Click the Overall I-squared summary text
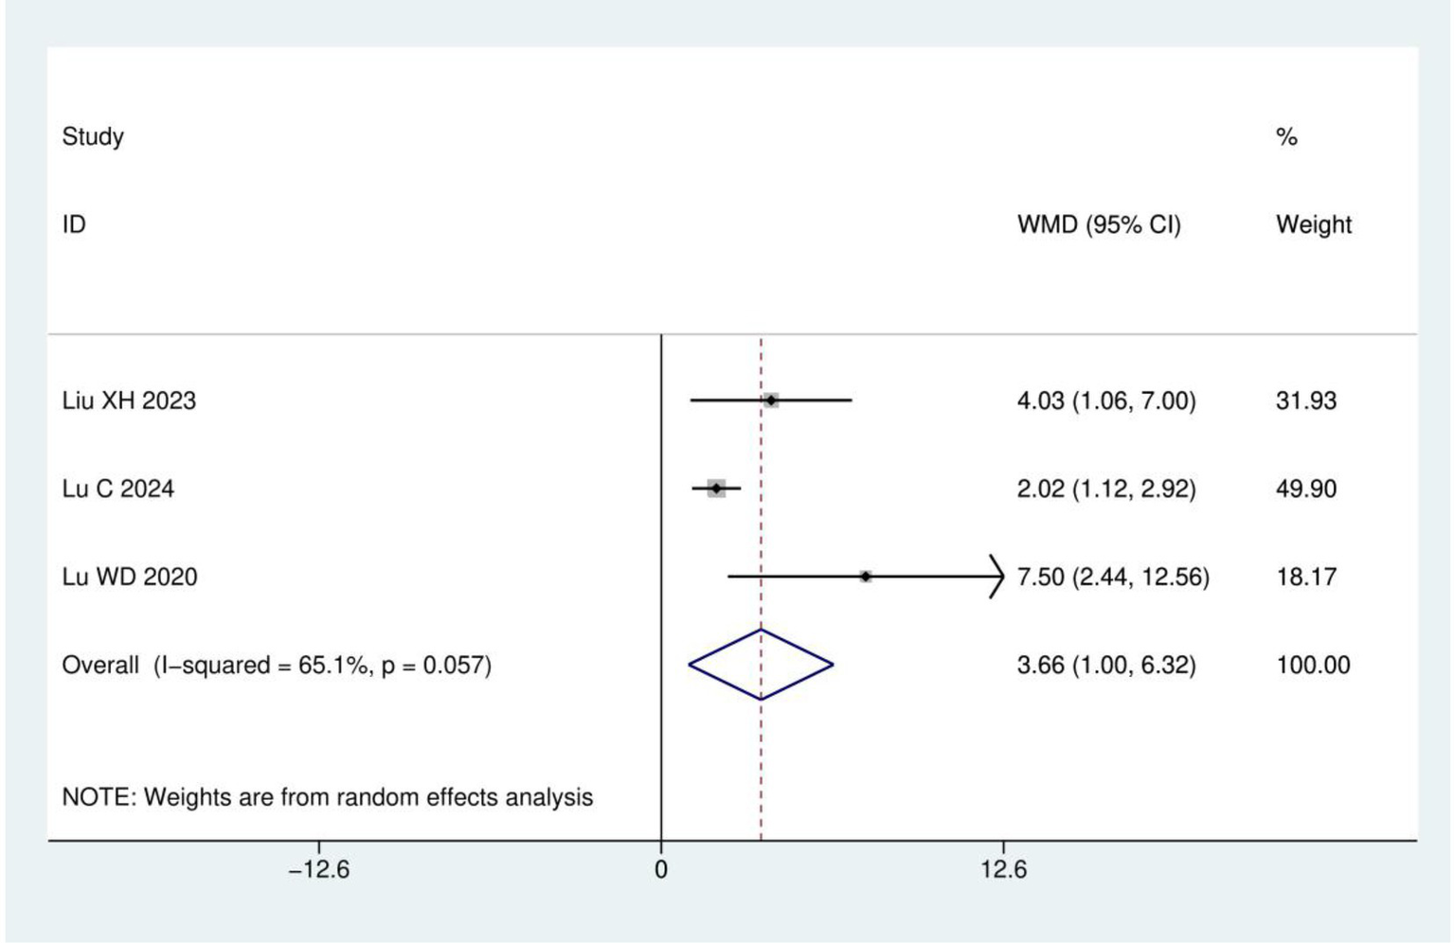Image resolution: width=1454 pixels, height=943 pixels. tap(277, 665)
